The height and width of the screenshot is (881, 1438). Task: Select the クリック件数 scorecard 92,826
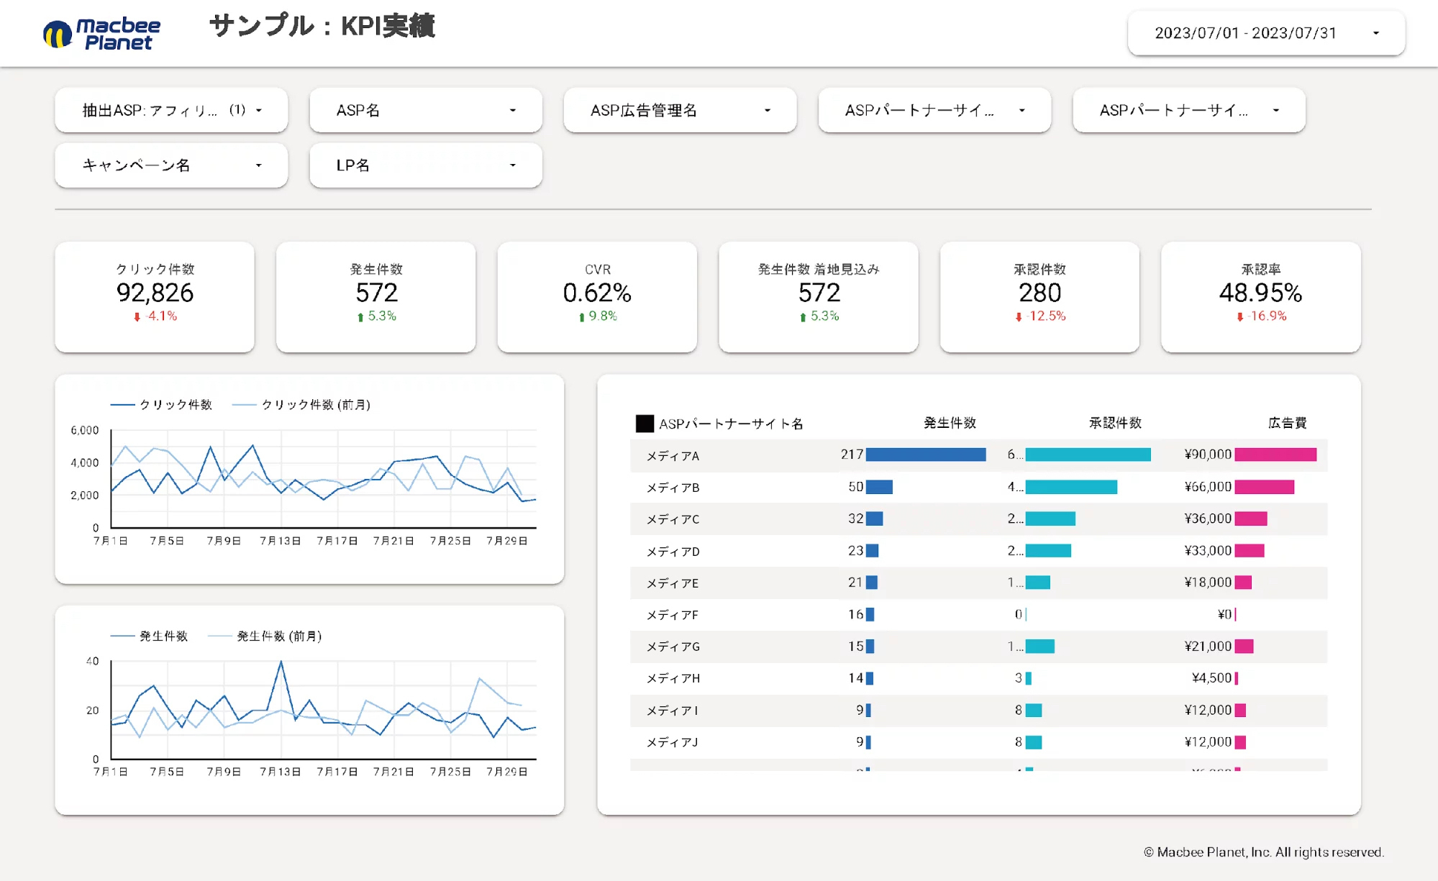[x=155, y=296]
